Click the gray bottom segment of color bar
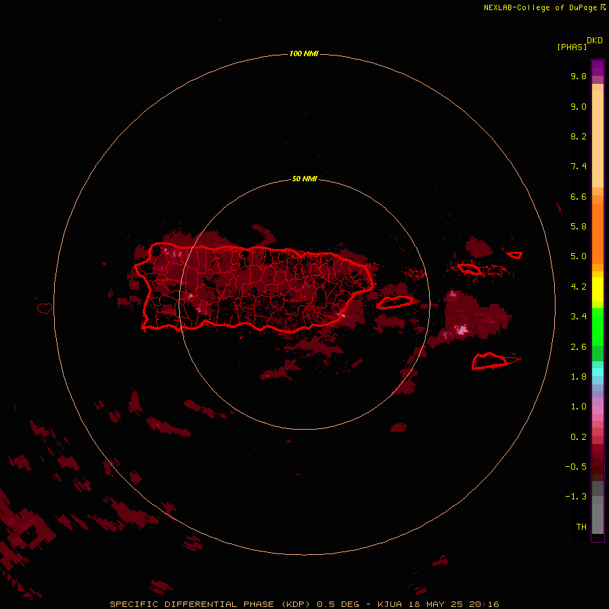609x609 pixels. [x=597, y=519]
